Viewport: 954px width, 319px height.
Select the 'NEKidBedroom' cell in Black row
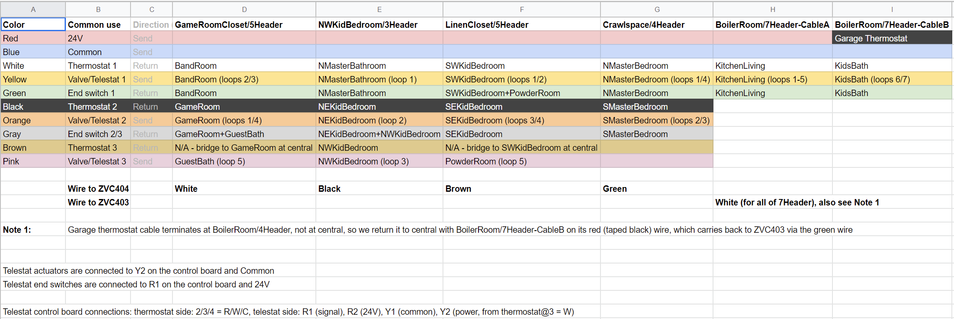(x=379, y=106)
